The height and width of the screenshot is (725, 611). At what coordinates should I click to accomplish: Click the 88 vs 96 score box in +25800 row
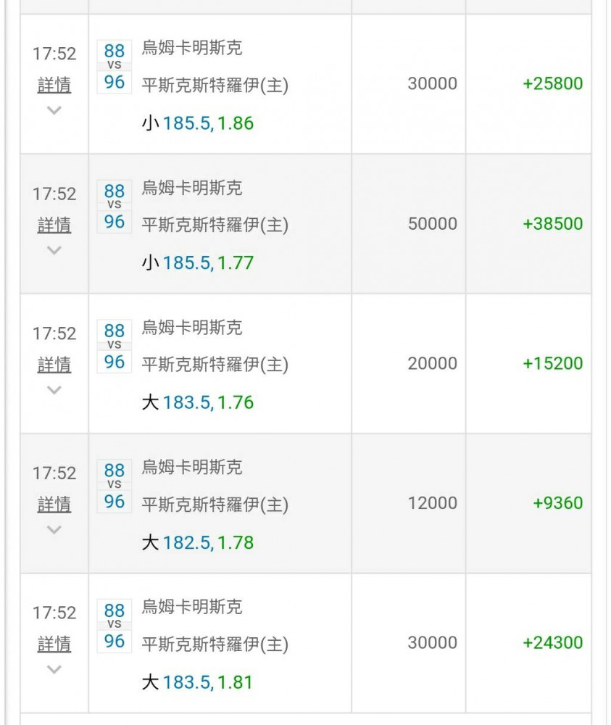115,67
